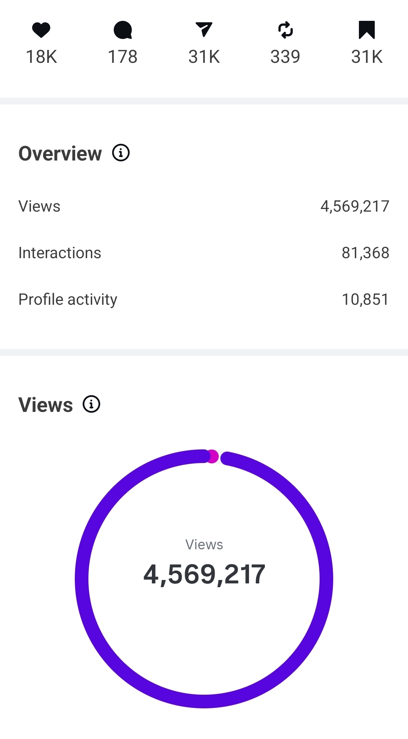This screenshot has width=408, height=739.
Task: Click the 81,368 interactions value
Action: (x=365, y=253)
